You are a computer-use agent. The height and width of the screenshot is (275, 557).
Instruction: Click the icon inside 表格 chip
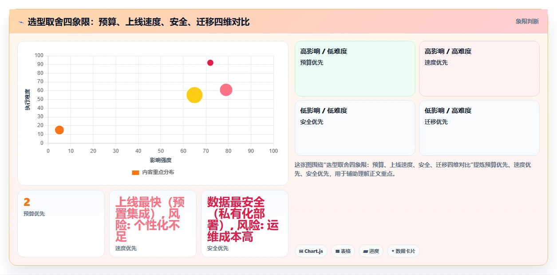click(x=337, y=252)
